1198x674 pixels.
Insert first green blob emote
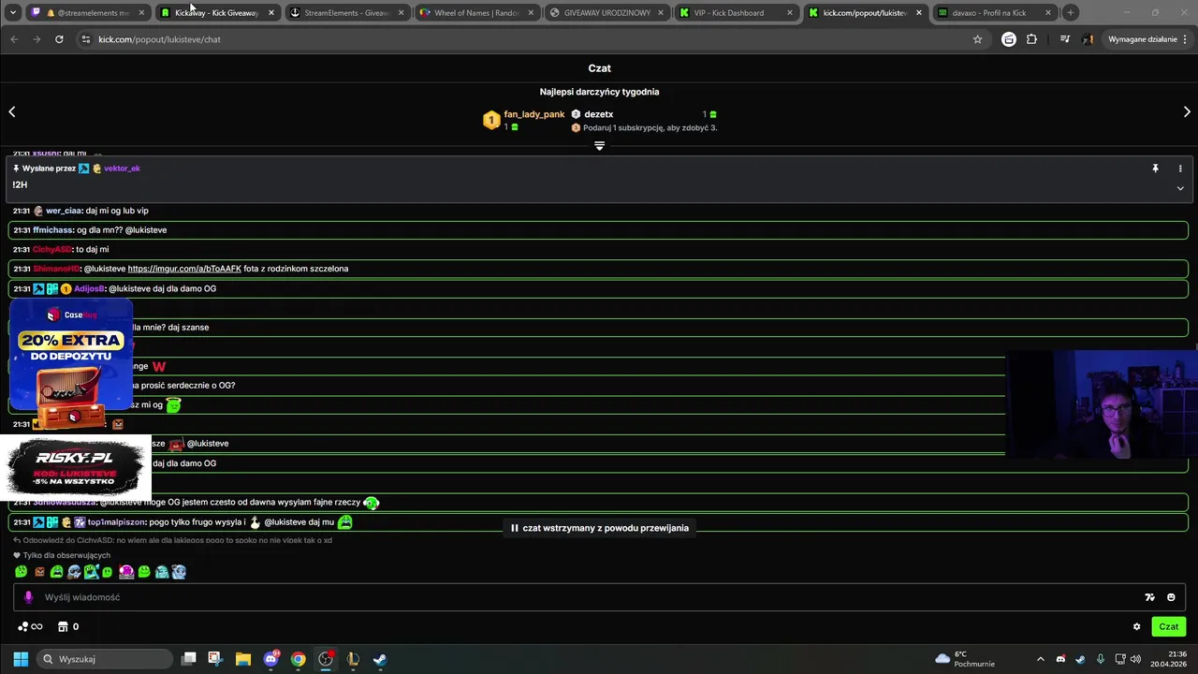pyautogui.click(x=21, y=572)
